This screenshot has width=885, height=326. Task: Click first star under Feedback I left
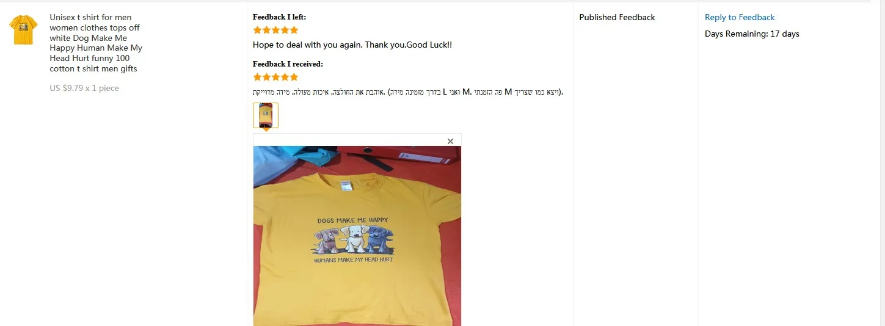click(257, 30)
